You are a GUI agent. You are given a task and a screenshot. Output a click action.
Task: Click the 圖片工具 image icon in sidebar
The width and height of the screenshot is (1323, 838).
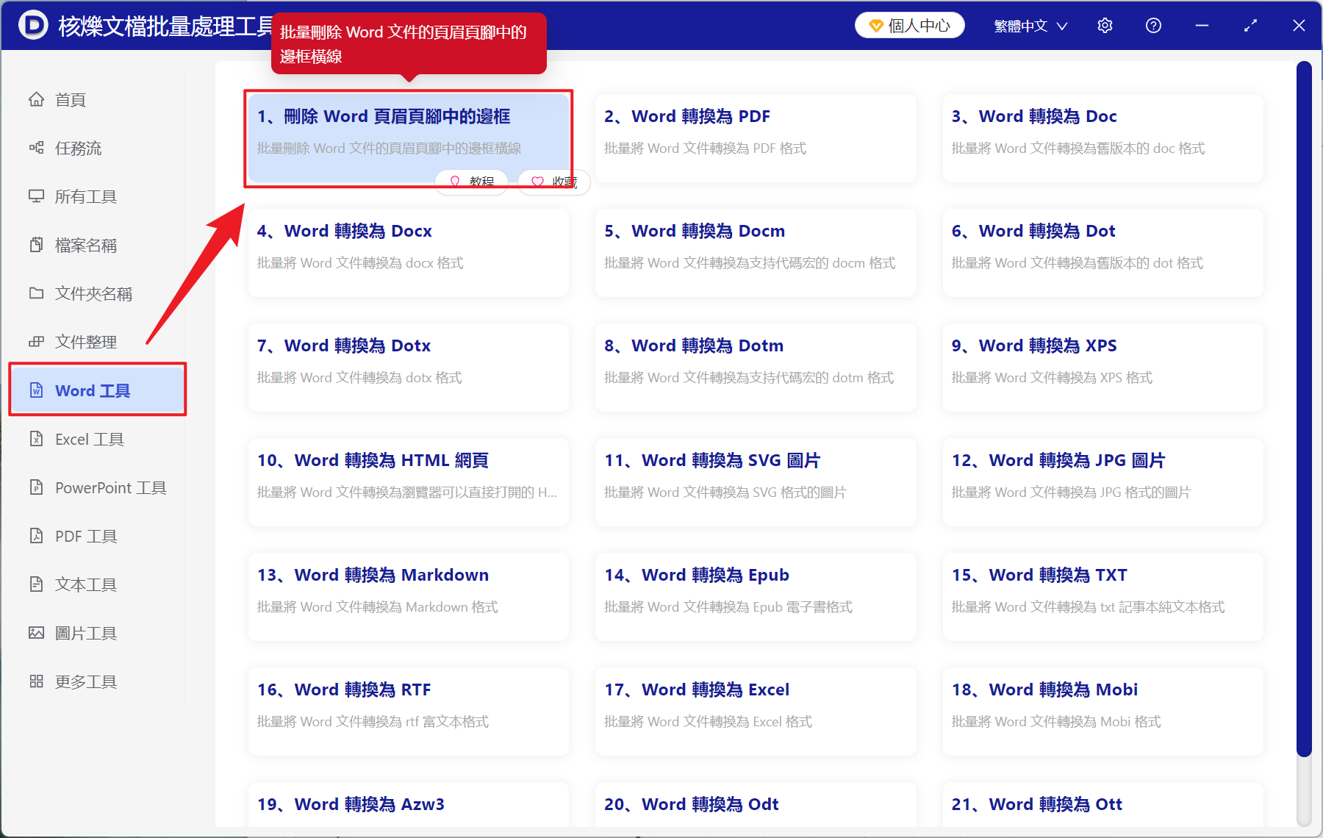click(36, 633)
